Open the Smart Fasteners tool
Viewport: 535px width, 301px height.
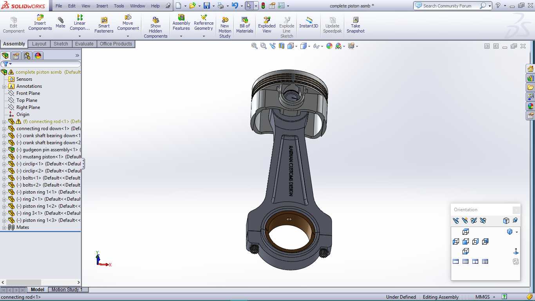coord(104,25)
